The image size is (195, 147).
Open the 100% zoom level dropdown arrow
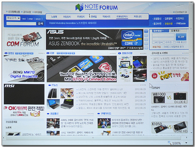pyautogui.click(x=186, y=143)
